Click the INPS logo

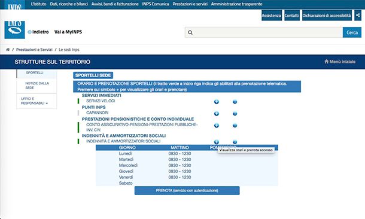point(15,30)
